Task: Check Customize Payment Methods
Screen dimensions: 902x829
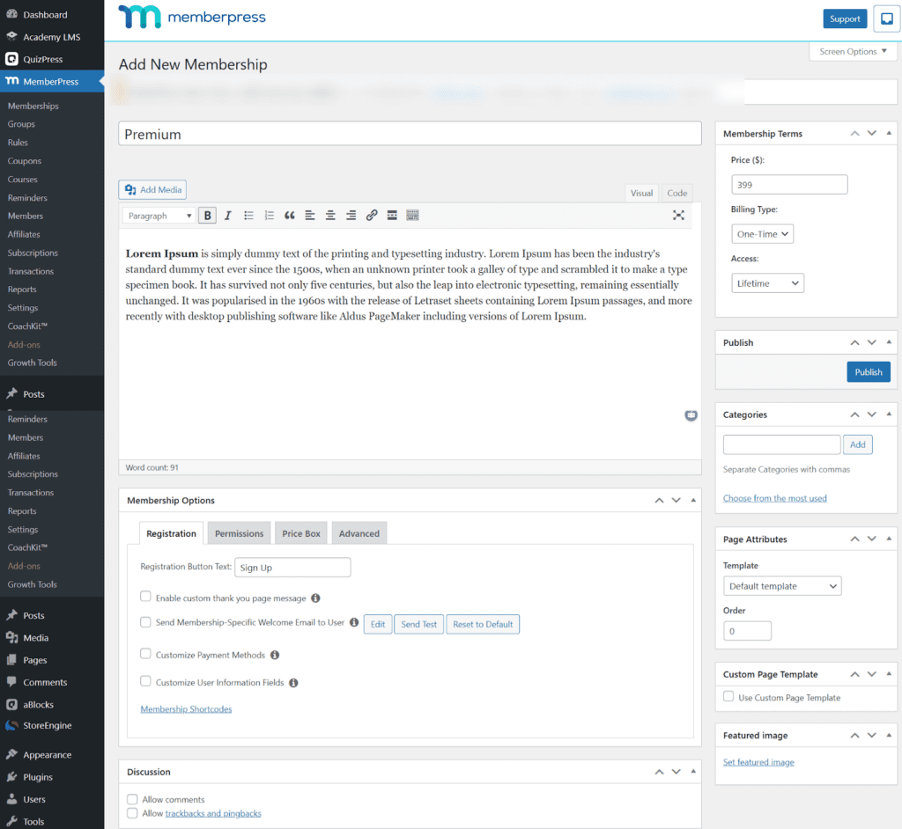Action: coord(144,655)
